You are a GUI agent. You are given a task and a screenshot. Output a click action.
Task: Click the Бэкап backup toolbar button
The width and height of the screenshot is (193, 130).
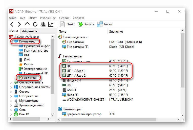tap(105, 24)
